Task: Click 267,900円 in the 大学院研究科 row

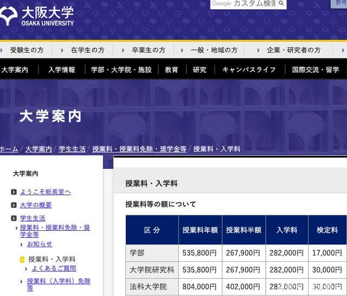Action: pyautogui.click(x=243, y=270)
